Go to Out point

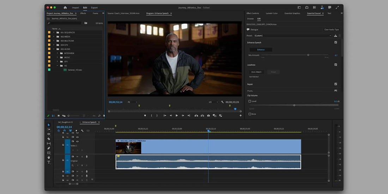[189, 116]
